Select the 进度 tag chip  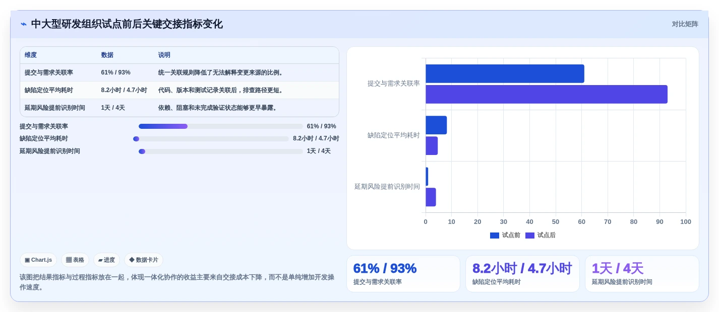tap(106, 260)
